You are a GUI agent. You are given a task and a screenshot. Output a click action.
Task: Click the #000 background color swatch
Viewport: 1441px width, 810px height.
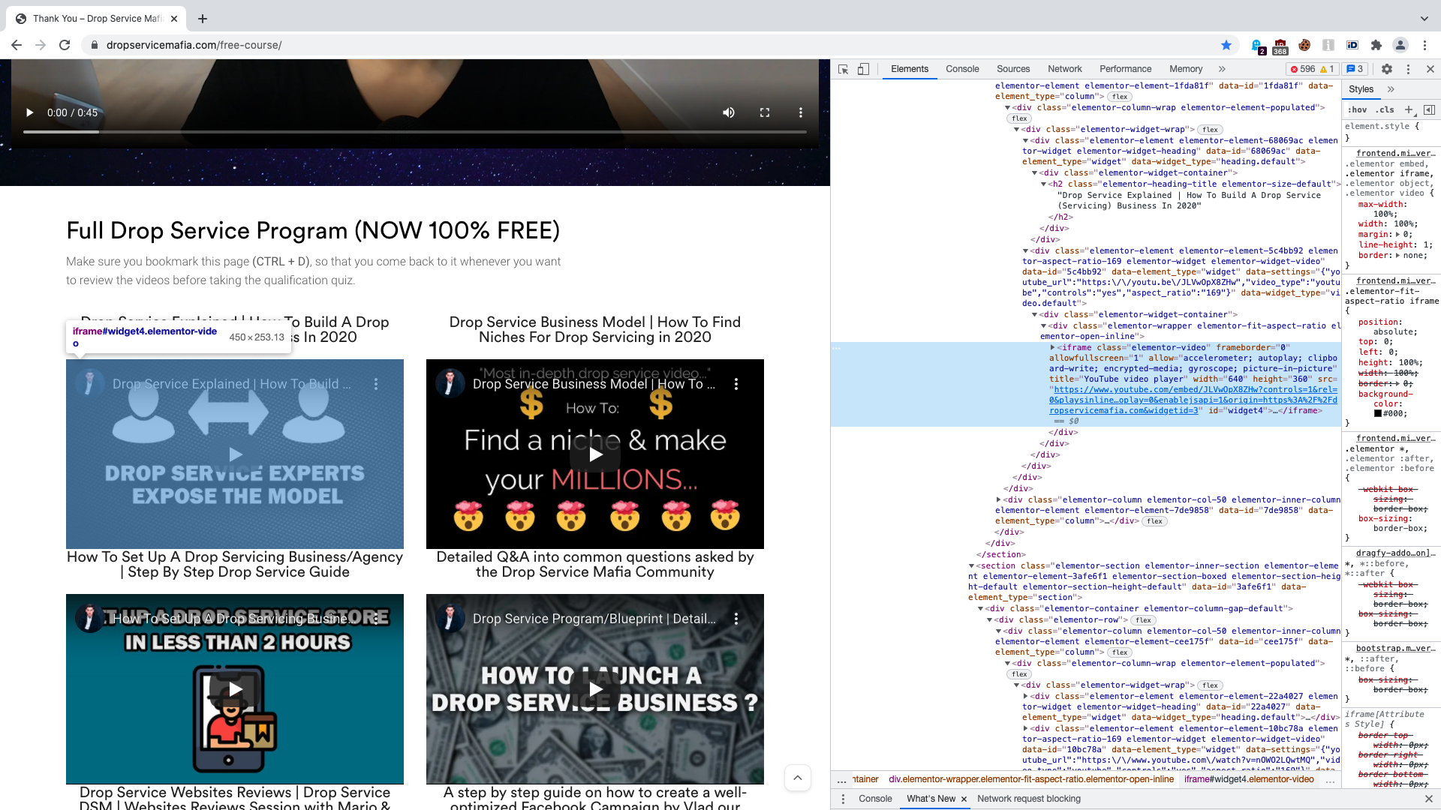(x=1378, y=414)
